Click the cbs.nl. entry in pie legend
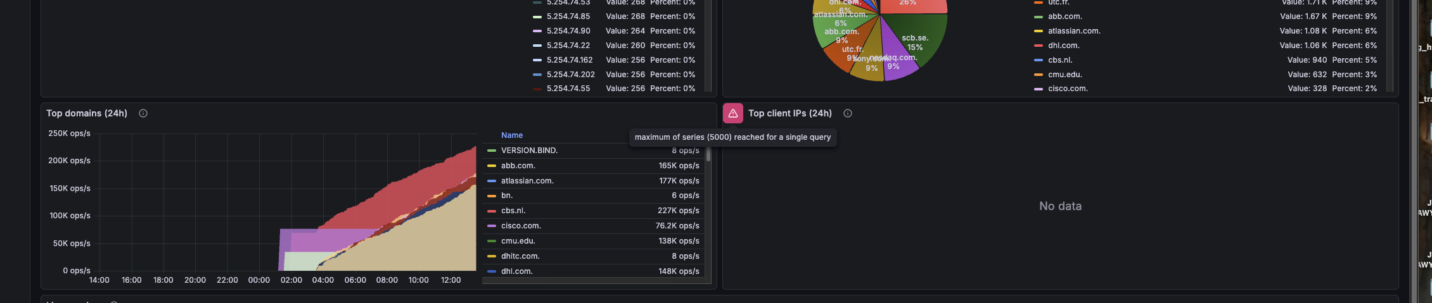 coord(1060,60)
